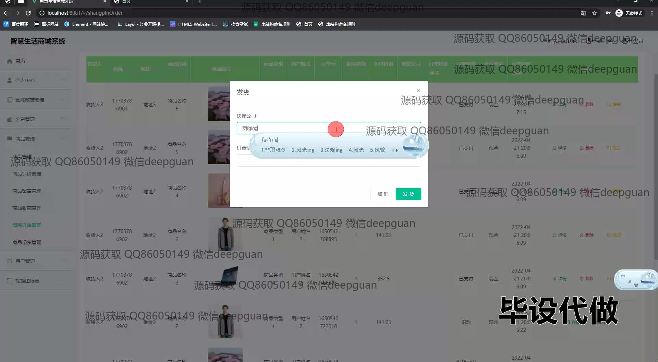Expand 基础数据管理 sidebar menu
Viewport: 658px width, 362px height.
(36, 100)
